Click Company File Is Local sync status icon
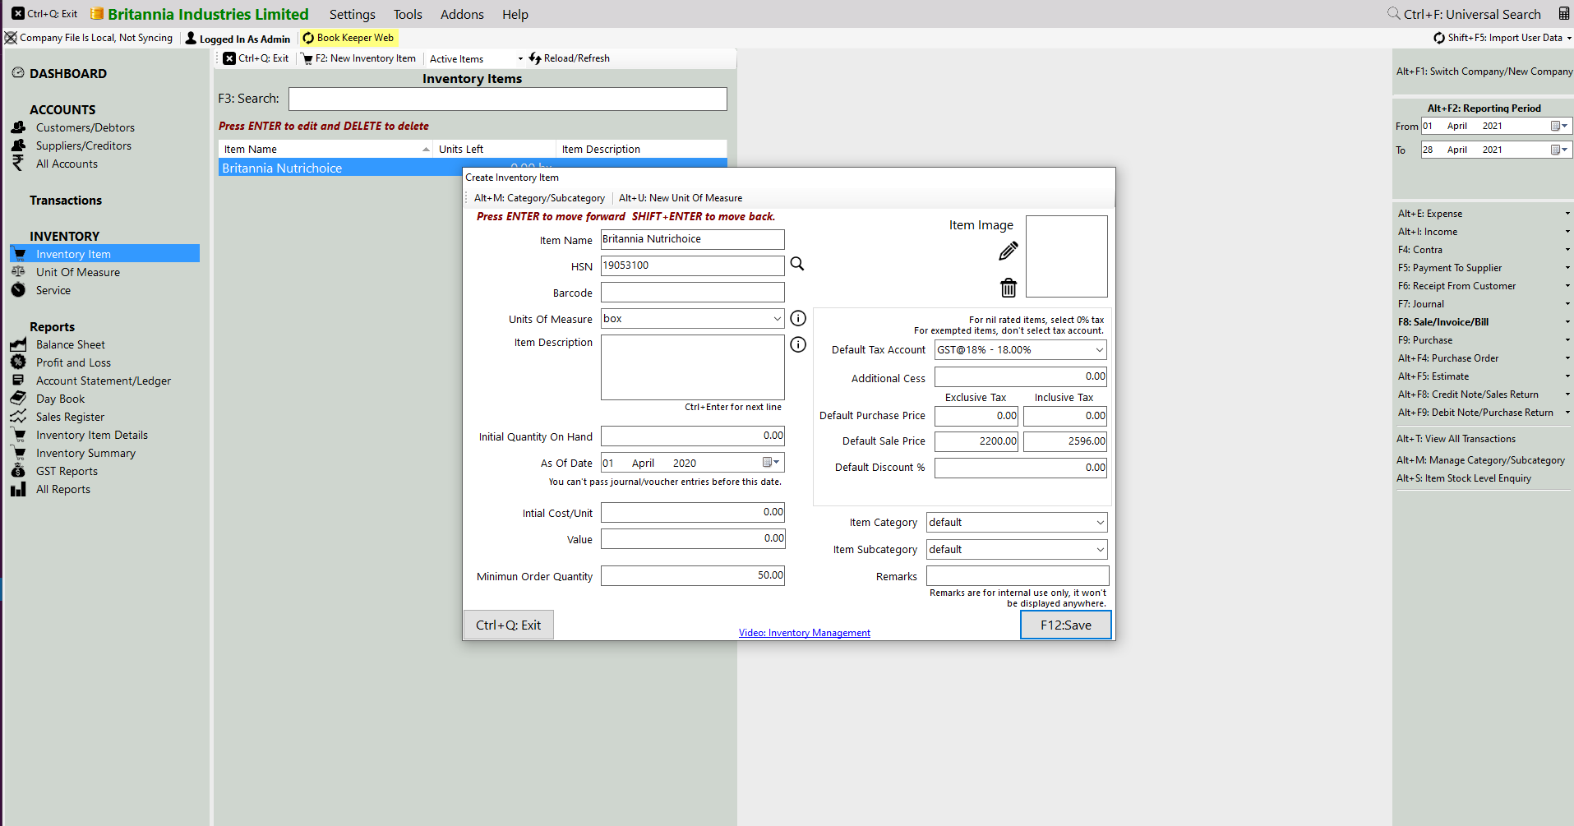 pos(11,38)
